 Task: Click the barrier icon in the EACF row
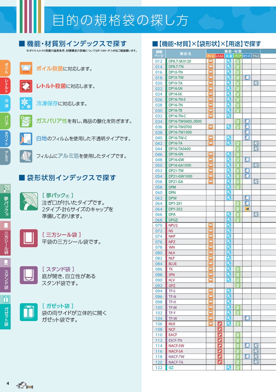[x=238, y=335]
